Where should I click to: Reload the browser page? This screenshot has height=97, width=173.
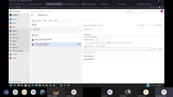(x=16, y=8)
